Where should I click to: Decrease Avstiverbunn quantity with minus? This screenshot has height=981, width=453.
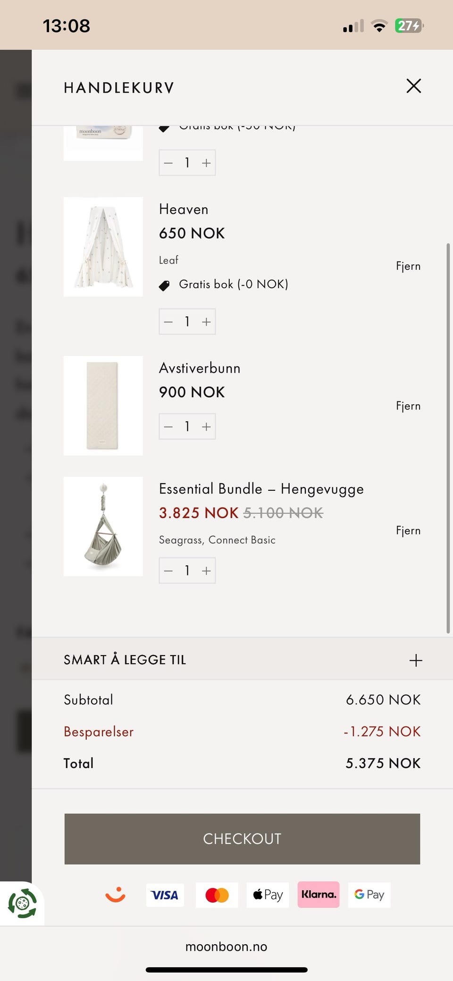click(168, 427)
